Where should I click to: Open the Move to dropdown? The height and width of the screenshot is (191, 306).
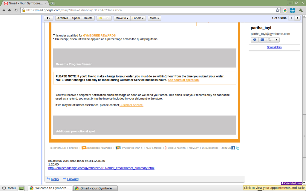point(122,18)
